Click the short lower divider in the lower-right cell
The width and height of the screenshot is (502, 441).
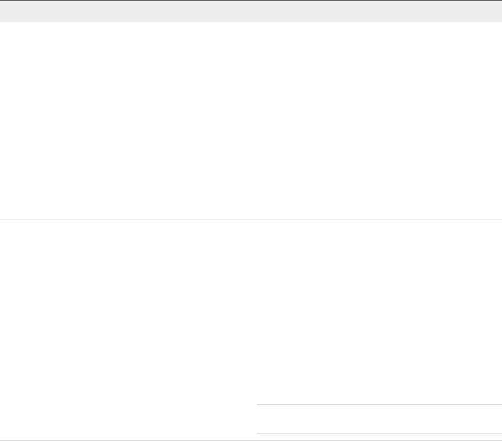379,433
